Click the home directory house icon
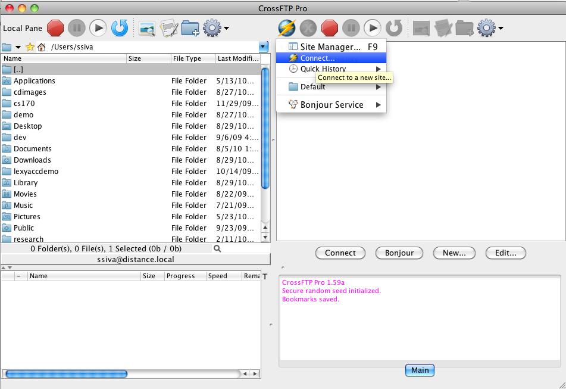Image resolution: width=566 pixels, height=389 pixels. [42, 47]
